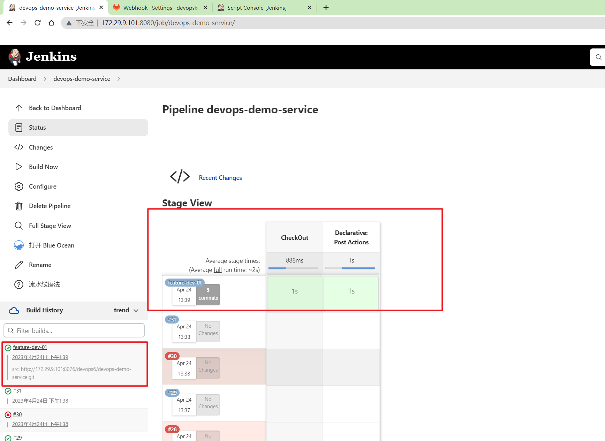
Task: Switch to Script Console [Jenkins] tab
Action: point(264,8)
